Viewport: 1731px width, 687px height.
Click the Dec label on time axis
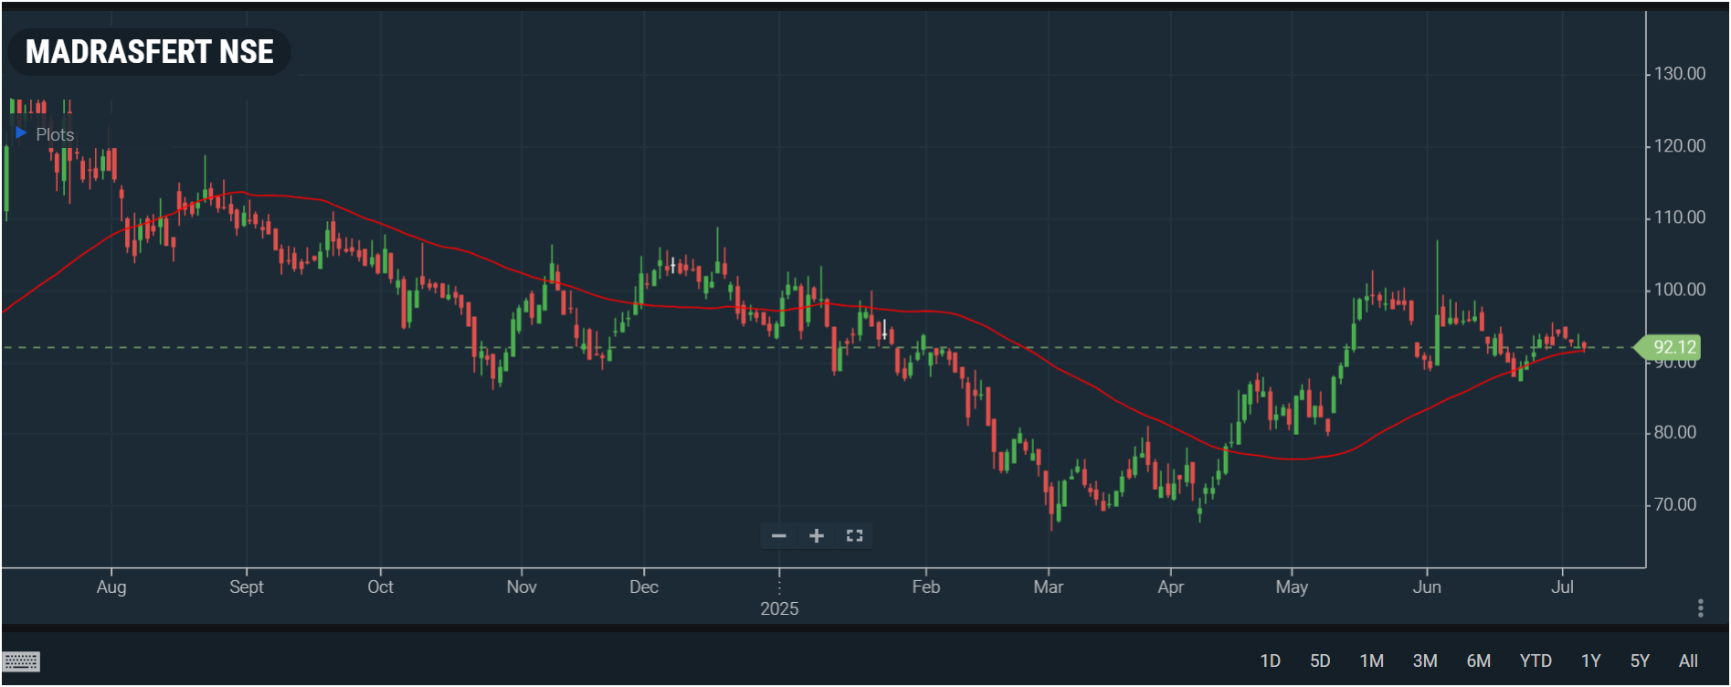click(644, 587)
